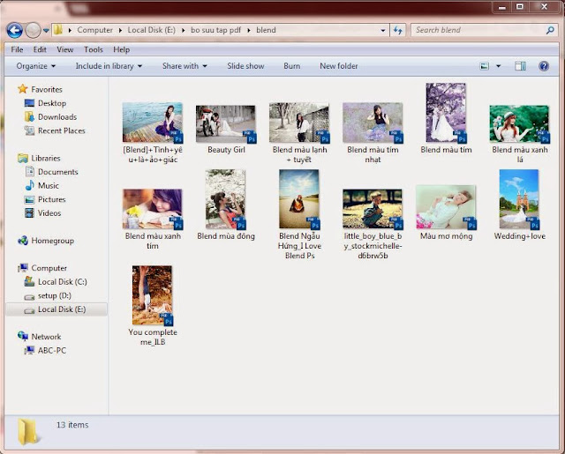The image size is (565, 454).
Task: Refresh the blend folder view
Action: [x=398, y=30]
